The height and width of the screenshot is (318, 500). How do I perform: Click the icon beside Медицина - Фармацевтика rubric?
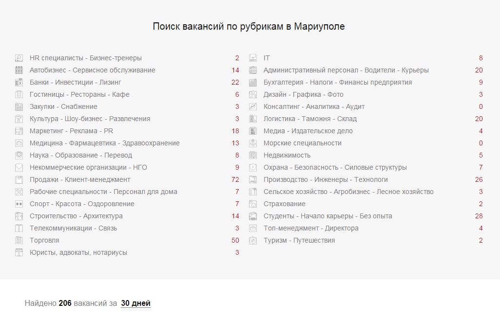[x=19, y=143]
